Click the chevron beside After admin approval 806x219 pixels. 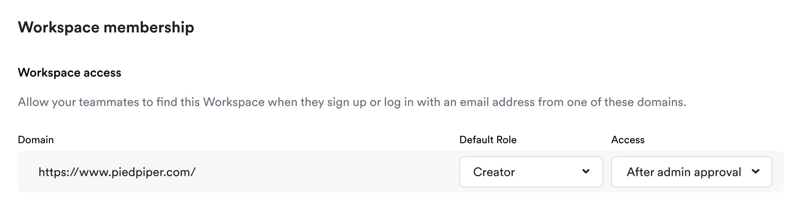[x=756, y=172]
